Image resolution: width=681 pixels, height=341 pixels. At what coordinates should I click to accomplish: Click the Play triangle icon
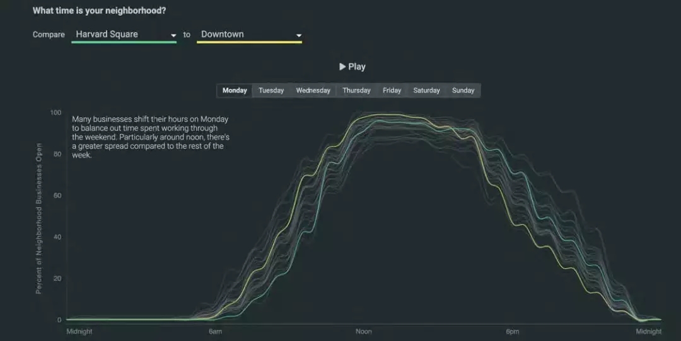point(342,67)
